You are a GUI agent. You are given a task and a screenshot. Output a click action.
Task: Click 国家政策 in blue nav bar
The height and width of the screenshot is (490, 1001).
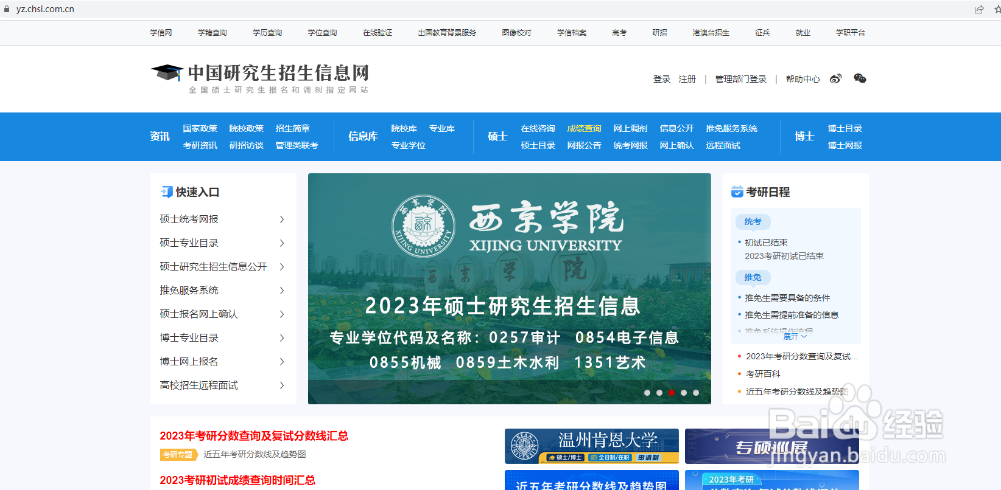tap(200, 128)
